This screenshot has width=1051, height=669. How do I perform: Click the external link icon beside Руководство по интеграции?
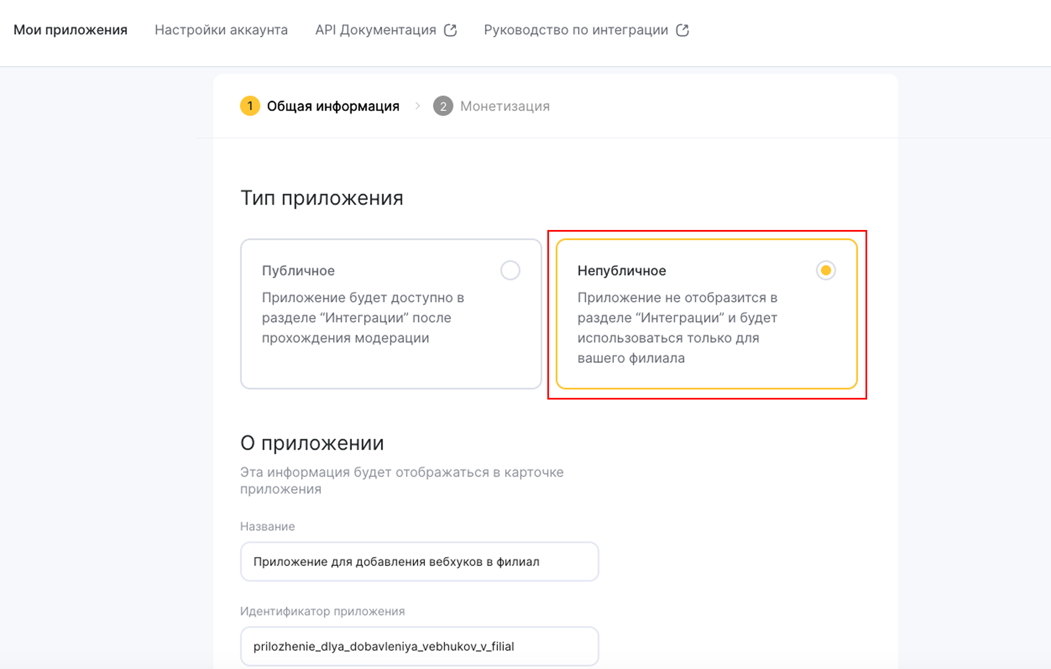(682, 30)
